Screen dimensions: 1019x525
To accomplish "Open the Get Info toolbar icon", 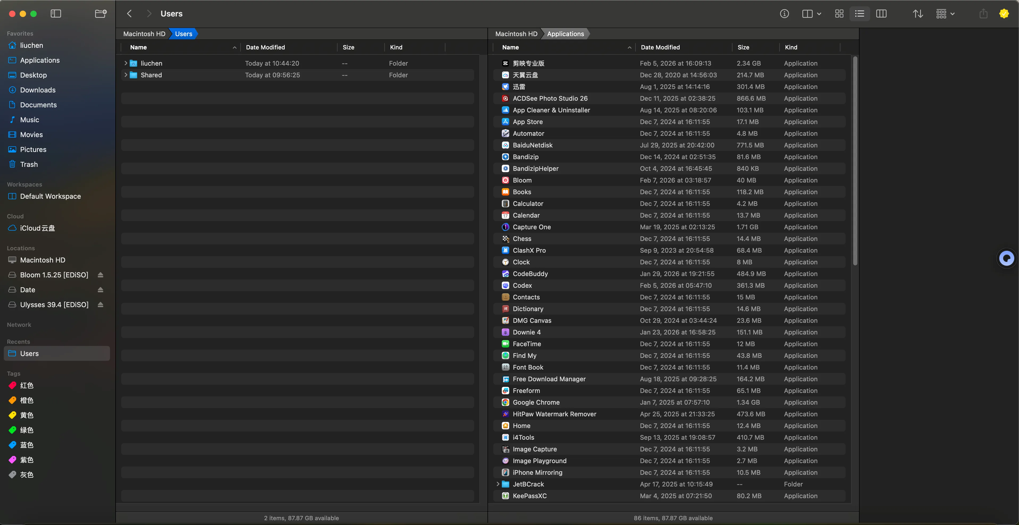I will tap(784, 14).
